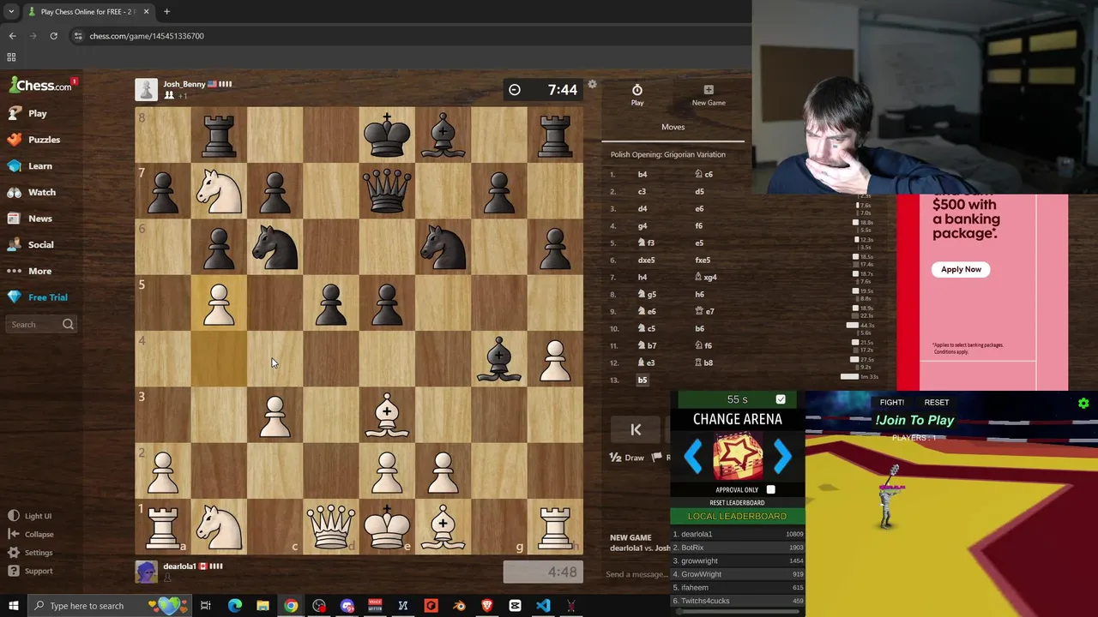Open the Play timer tab
Image resolution: width=1098 pixels, height=617 pixels.
click(x=637, y=95)
